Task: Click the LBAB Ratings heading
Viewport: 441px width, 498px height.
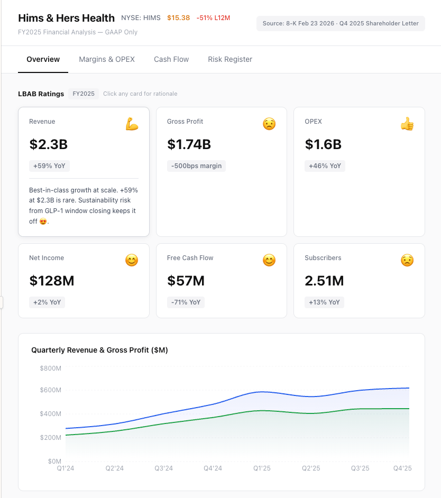Action: click(x=41, y=94)
